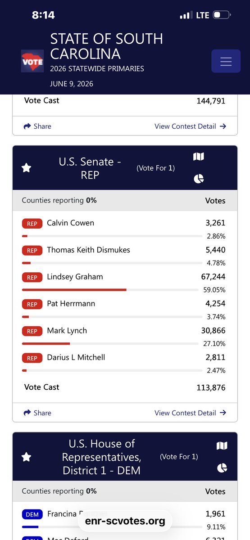Share the U.S. Senate REP contest
250x540 pixels.
click(x=37, y=413)
